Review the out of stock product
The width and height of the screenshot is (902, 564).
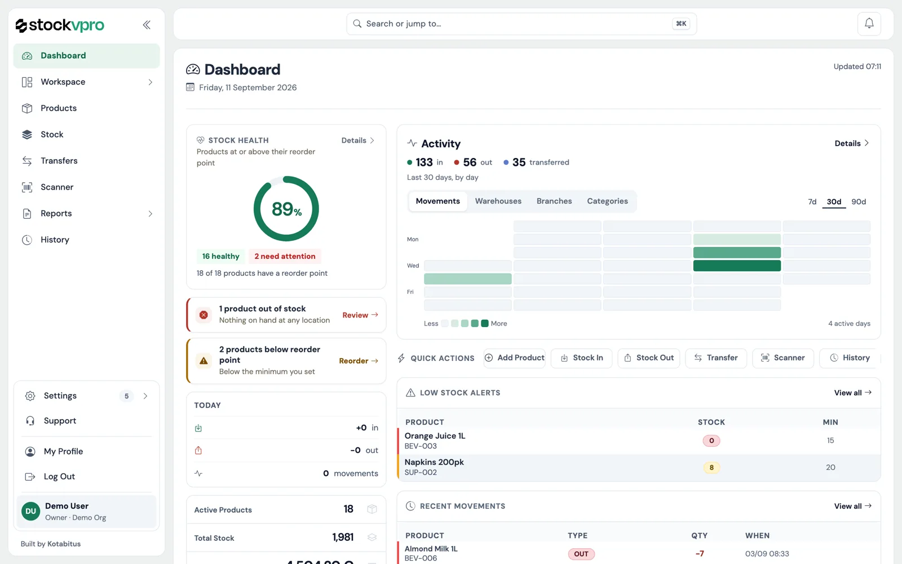pyautogui.click(x=360, y=315)
